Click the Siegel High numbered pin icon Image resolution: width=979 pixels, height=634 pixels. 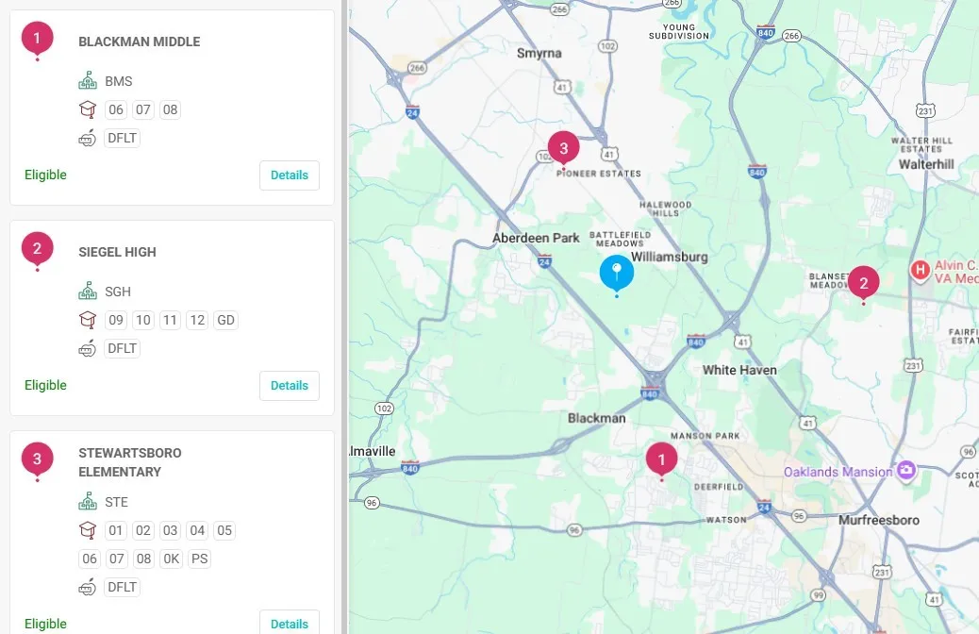point(37,249)
